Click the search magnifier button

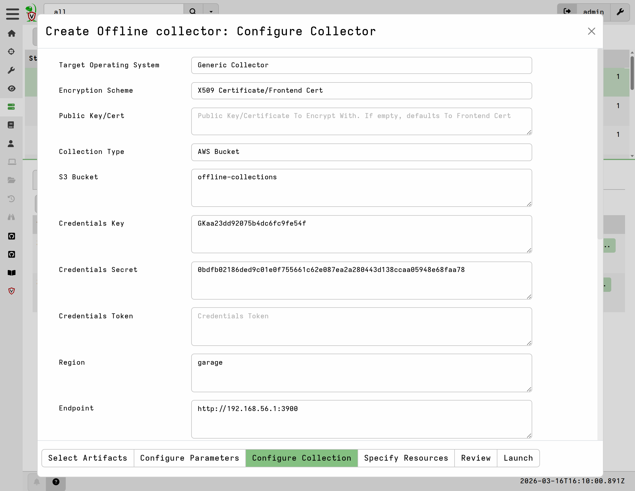pyautogui.click(x=193, y=12)
